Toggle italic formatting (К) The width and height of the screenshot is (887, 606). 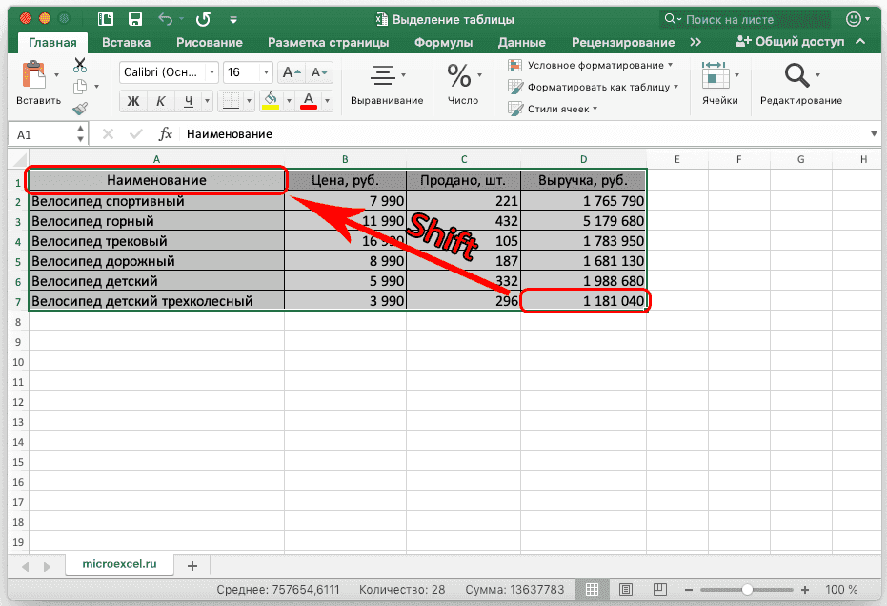pyautogui.click(x=161, y=101)
